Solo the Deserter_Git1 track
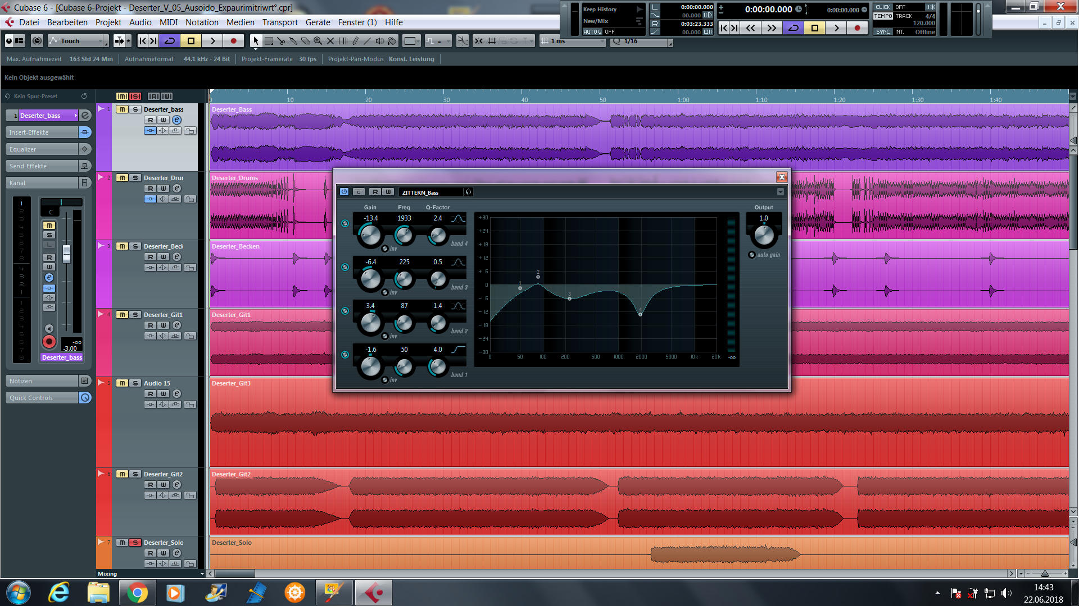 (x=135, y=315)
